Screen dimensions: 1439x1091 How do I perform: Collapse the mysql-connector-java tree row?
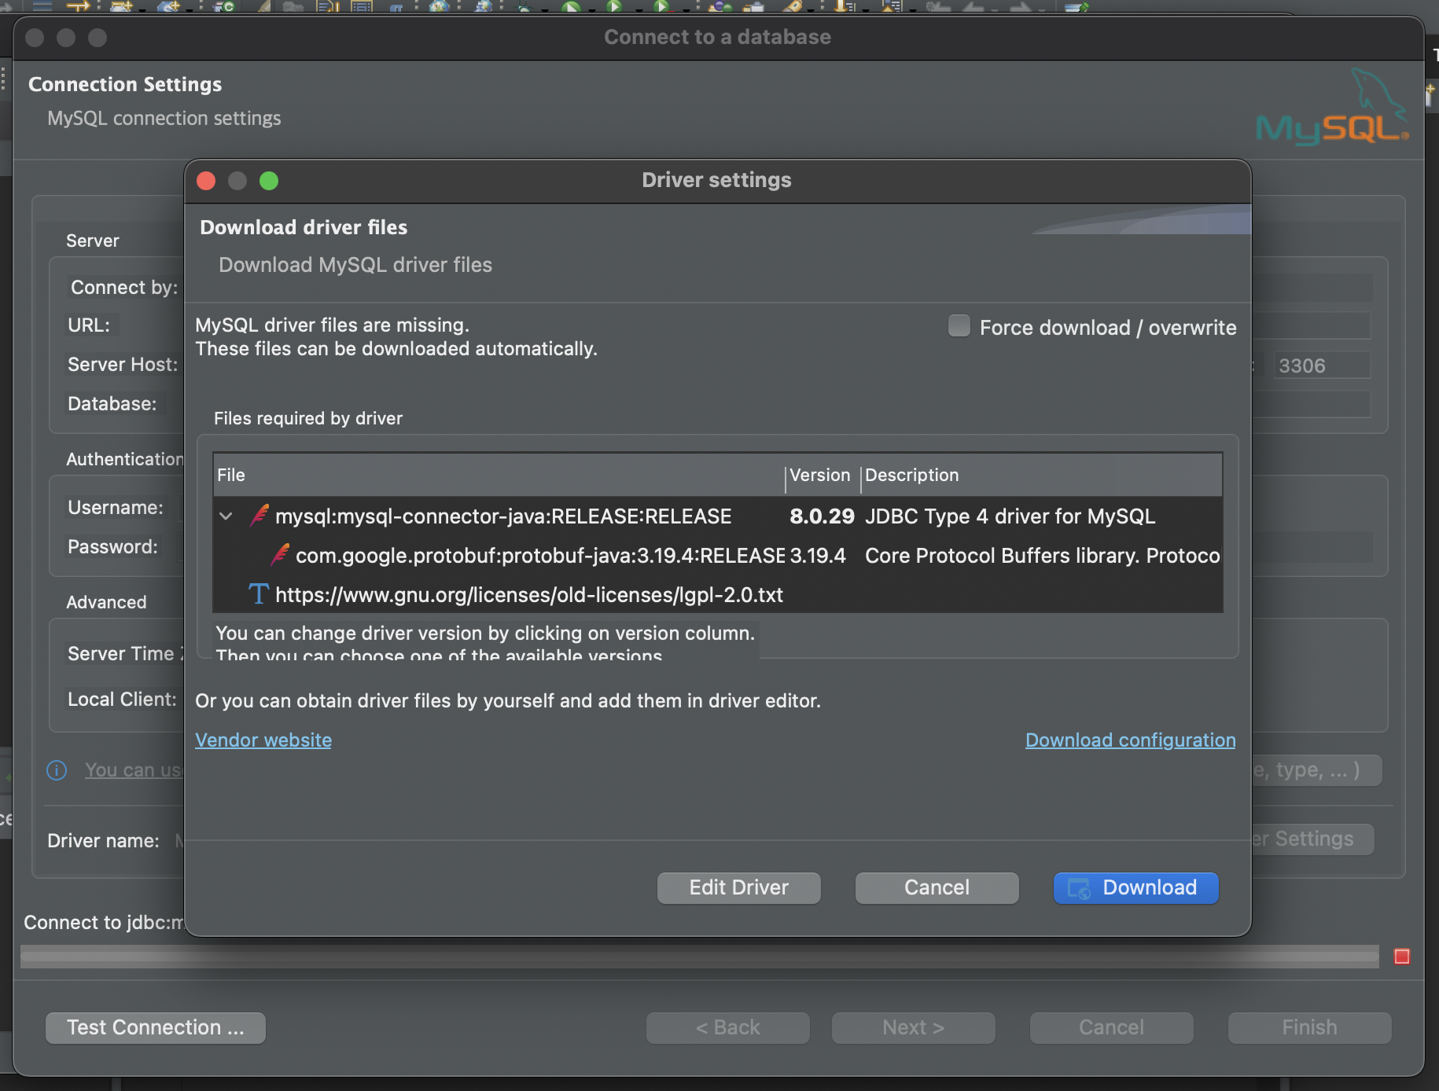point(226,516)
